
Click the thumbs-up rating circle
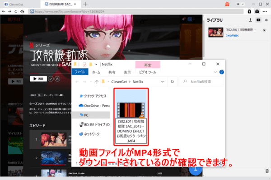coord(57,79)
